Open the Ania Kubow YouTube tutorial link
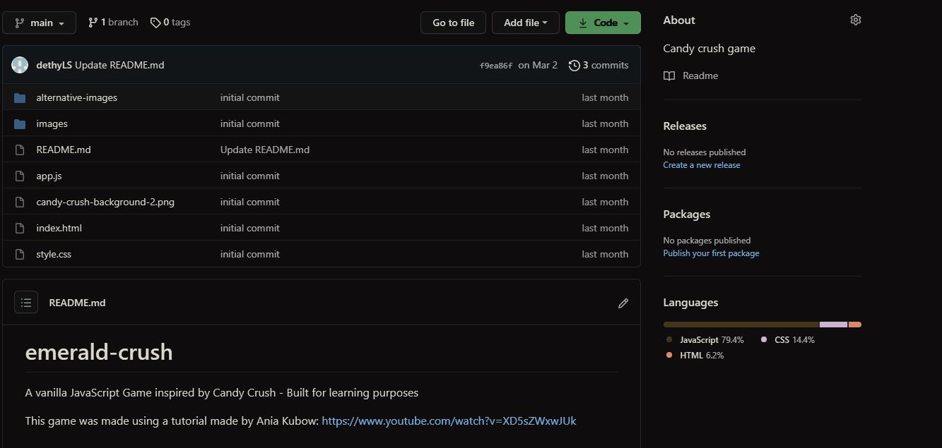942x448 pixels. coord(449,421)
